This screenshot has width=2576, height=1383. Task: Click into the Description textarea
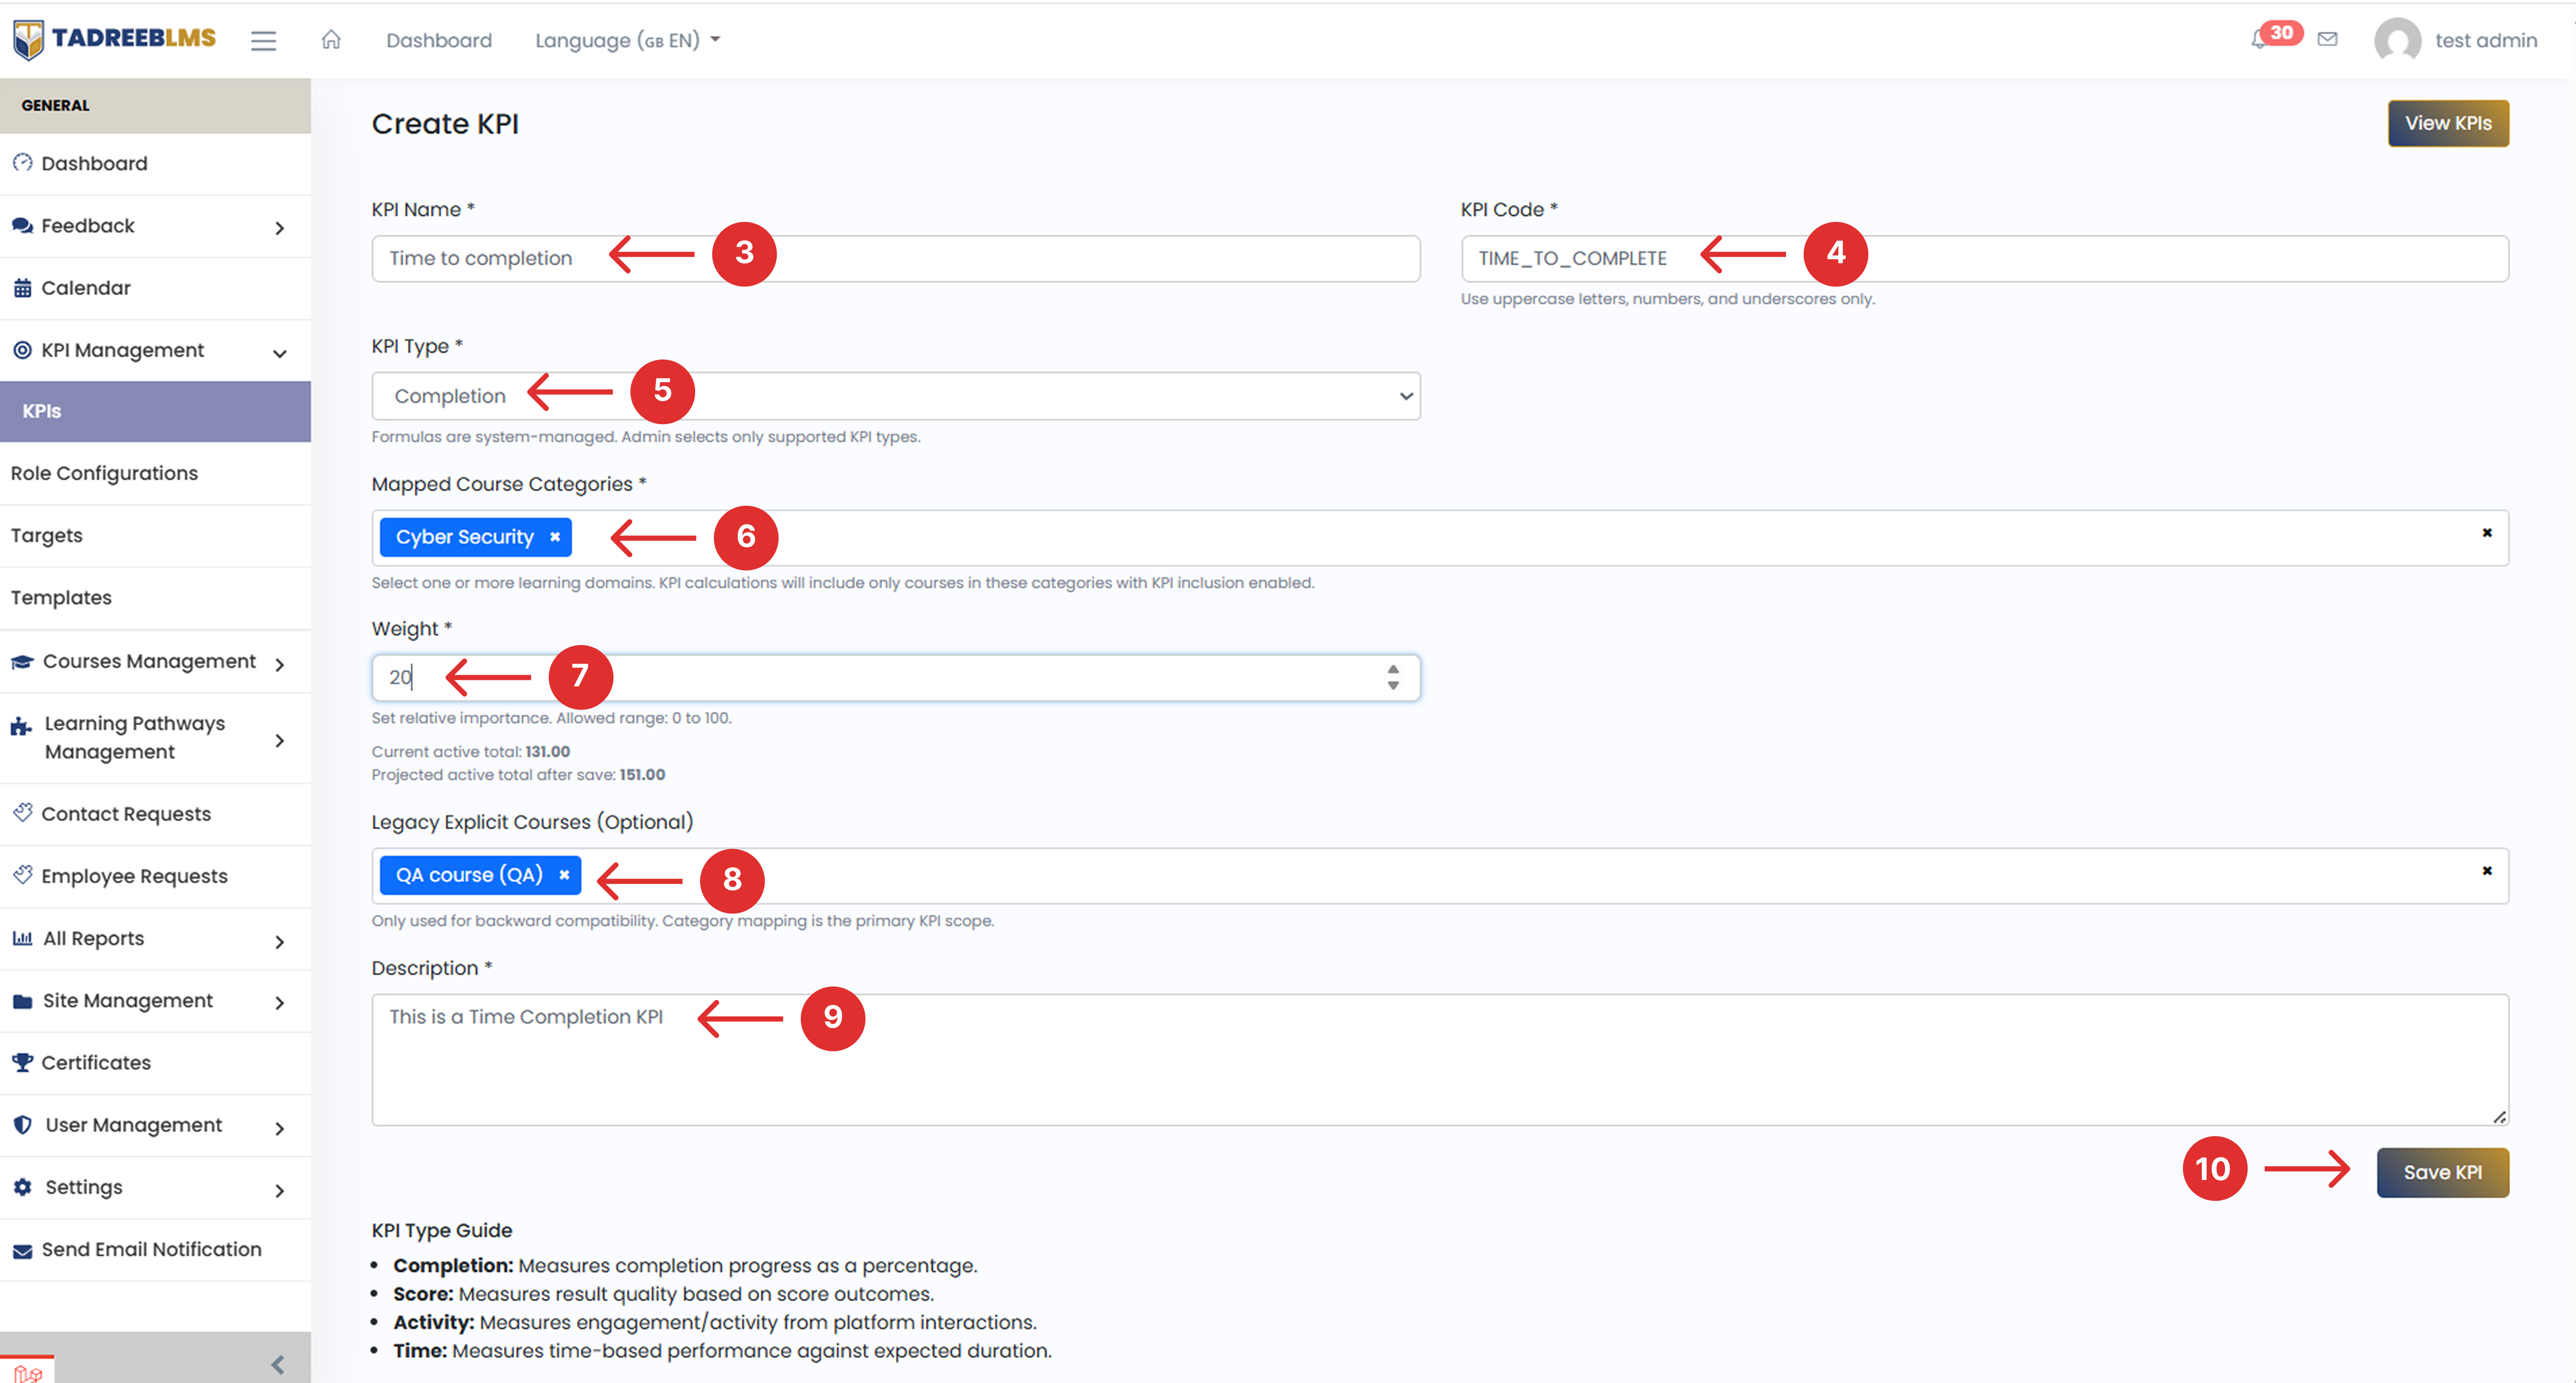tap(1440, 1059)
